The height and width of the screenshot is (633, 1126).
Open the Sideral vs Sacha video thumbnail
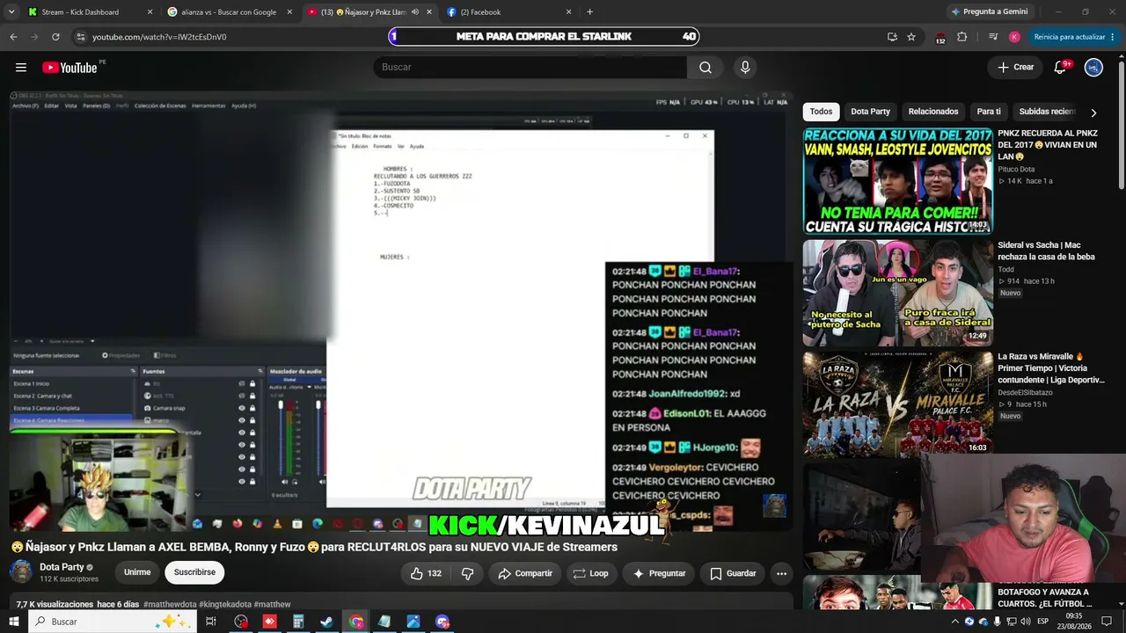click(x=897, y=293)
